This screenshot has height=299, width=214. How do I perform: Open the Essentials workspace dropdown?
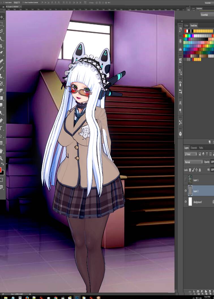point(207,14)
